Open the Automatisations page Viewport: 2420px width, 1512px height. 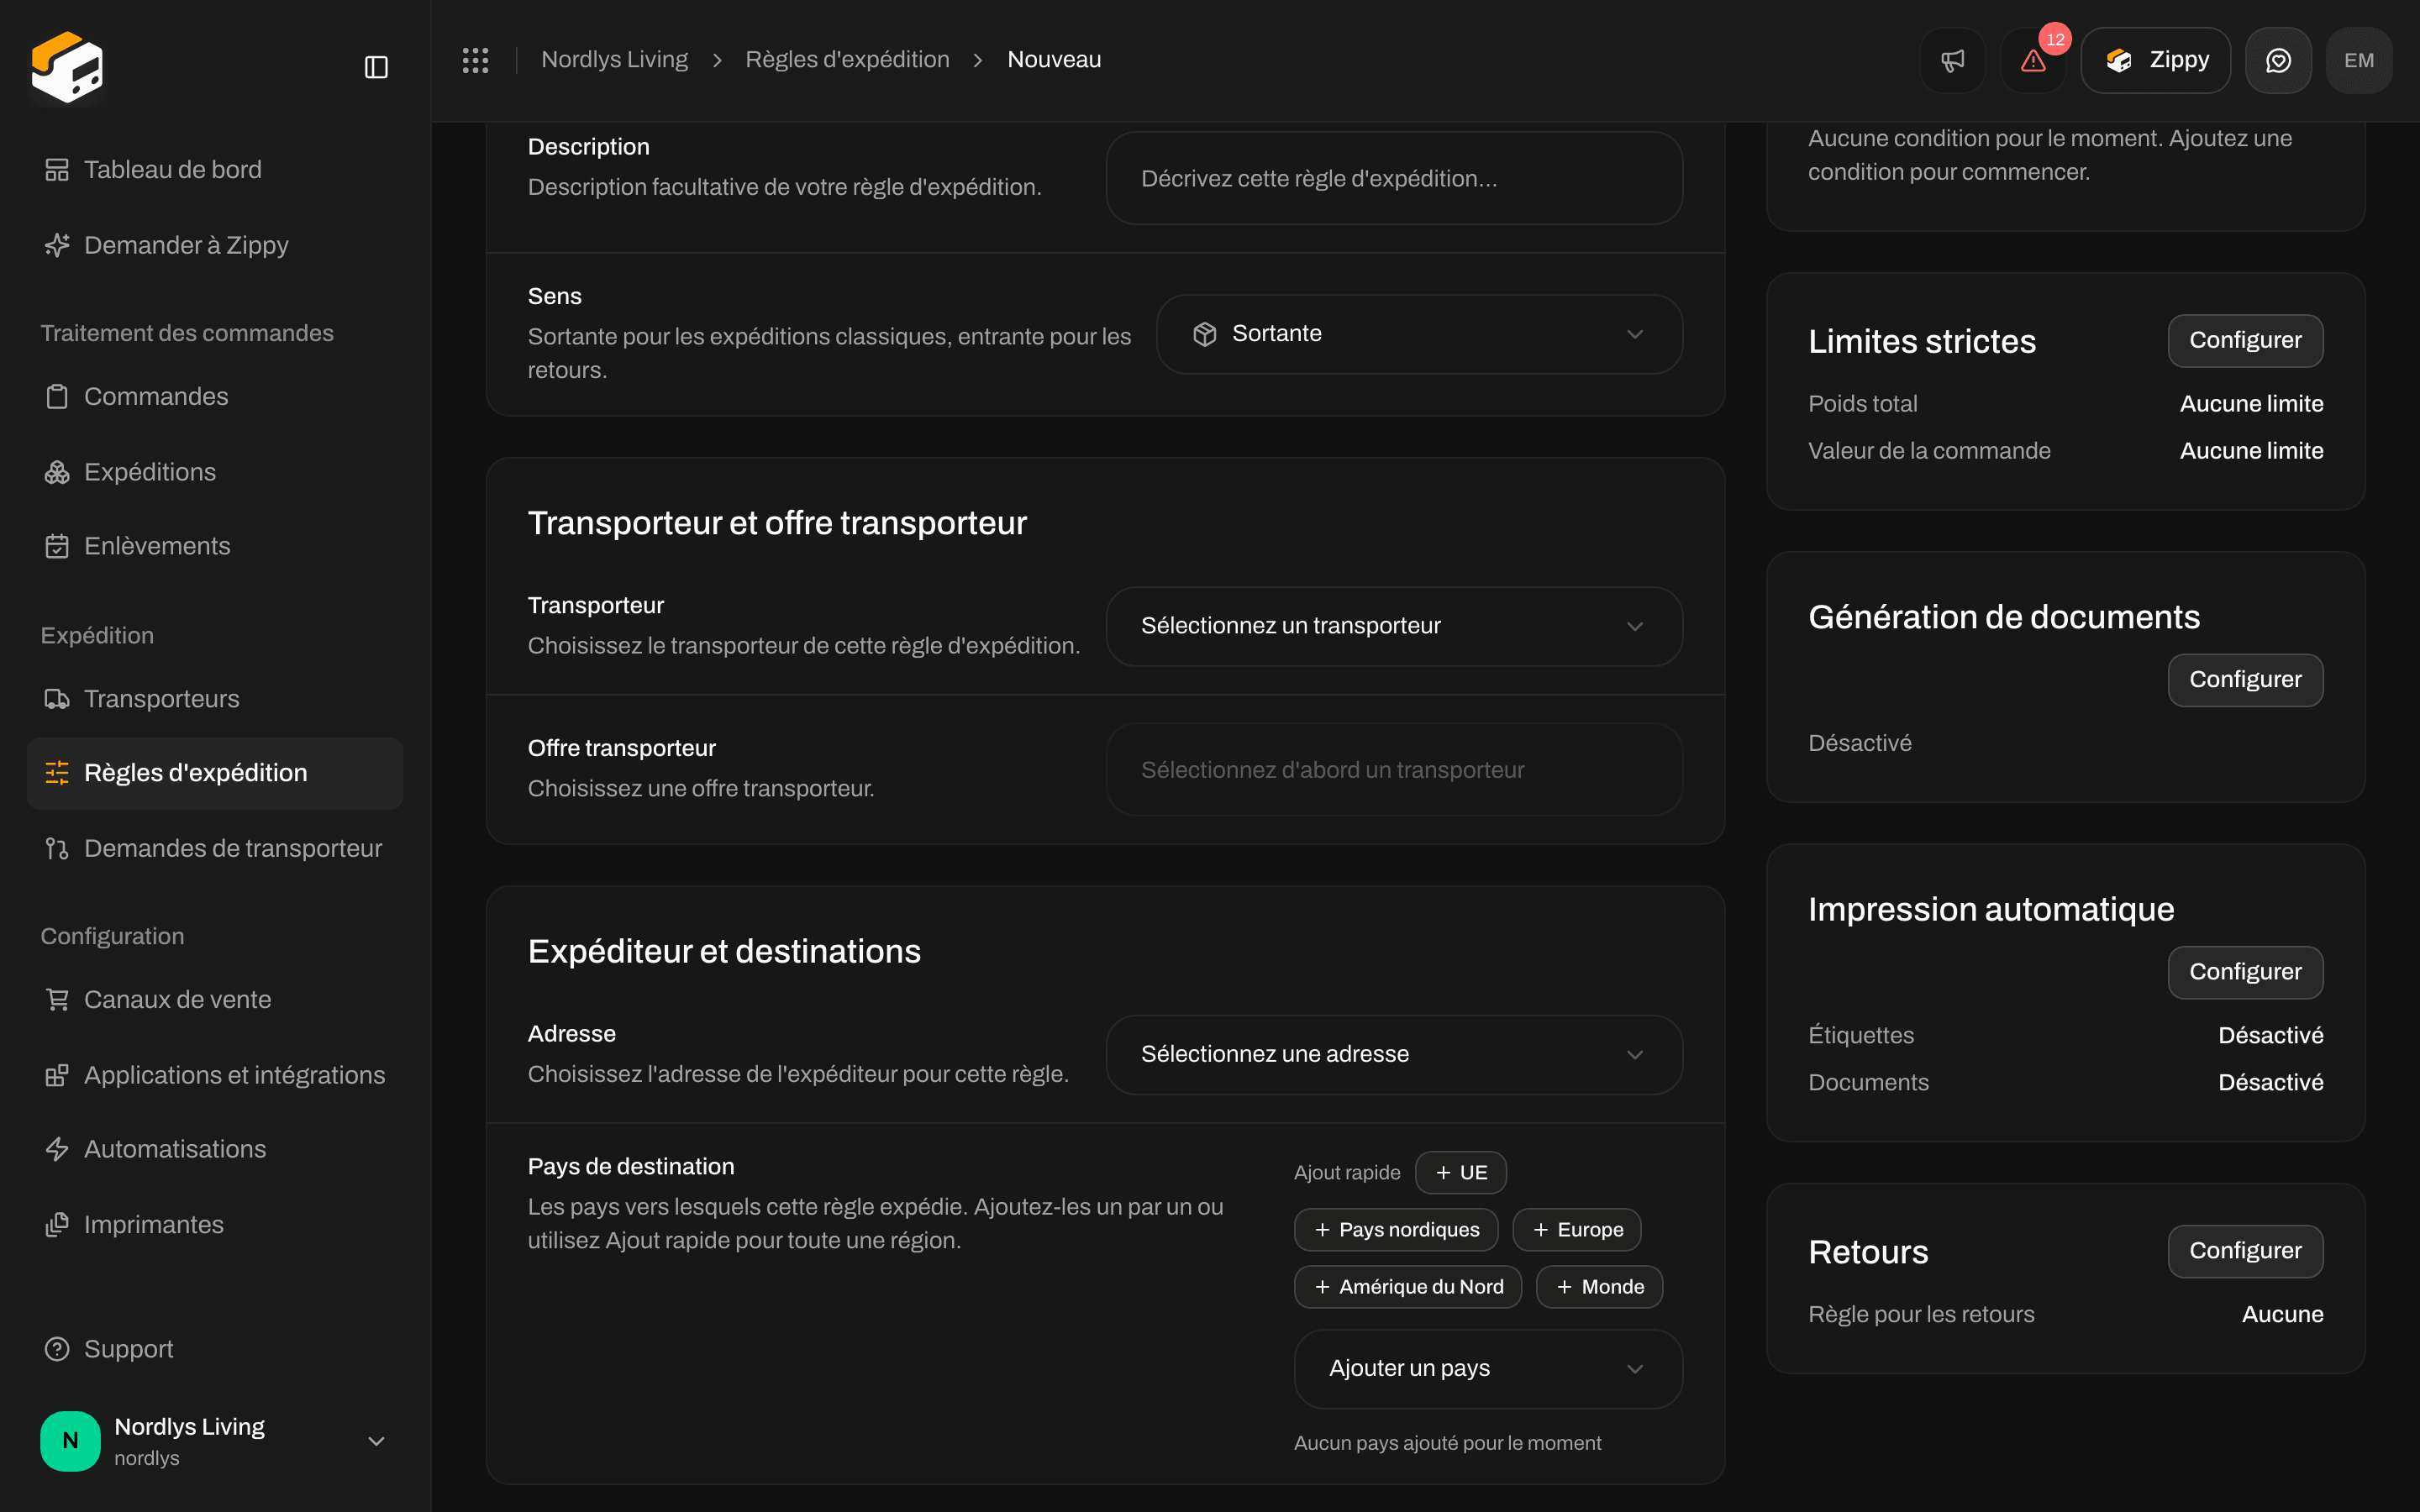coord(215,1149)
